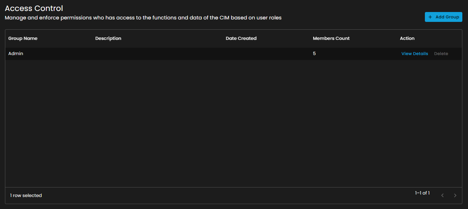Click the Action column header
This screenshot has height=209, width=468.
pyautogui.click(x=407, y=38)
